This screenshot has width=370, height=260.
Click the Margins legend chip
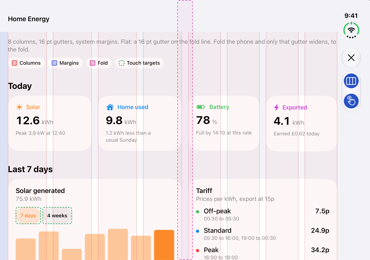coord(65,63)
